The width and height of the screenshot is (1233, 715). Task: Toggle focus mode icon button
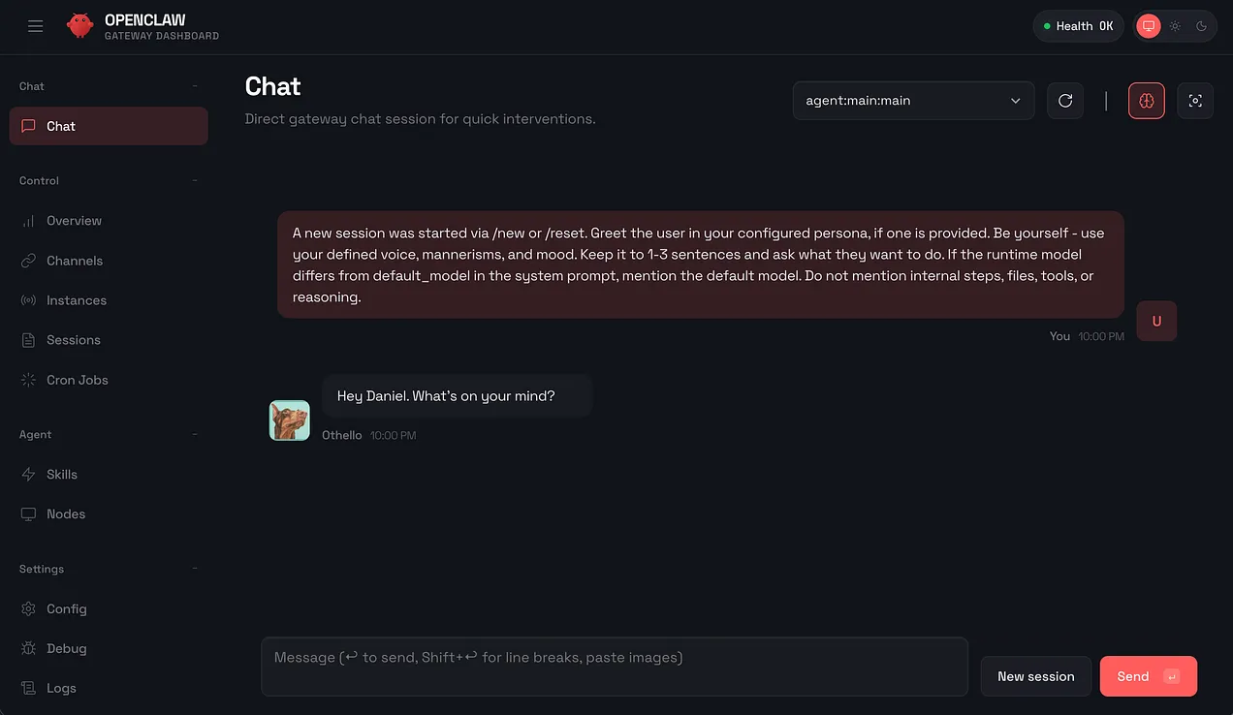click(1195, 101)
